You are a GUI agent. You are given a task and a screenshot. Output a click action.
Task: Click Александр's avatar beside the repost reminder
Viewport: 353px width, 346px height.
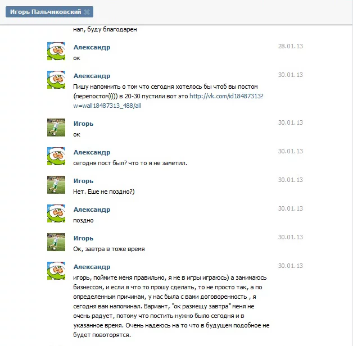pyautogui.click(x=56, y=80)
